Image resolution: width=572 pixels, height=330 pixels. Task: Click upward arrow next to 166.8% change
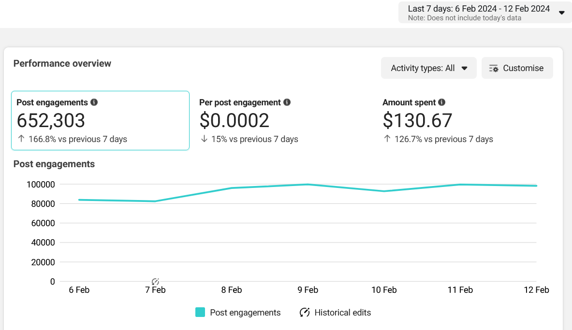point(21,139)
